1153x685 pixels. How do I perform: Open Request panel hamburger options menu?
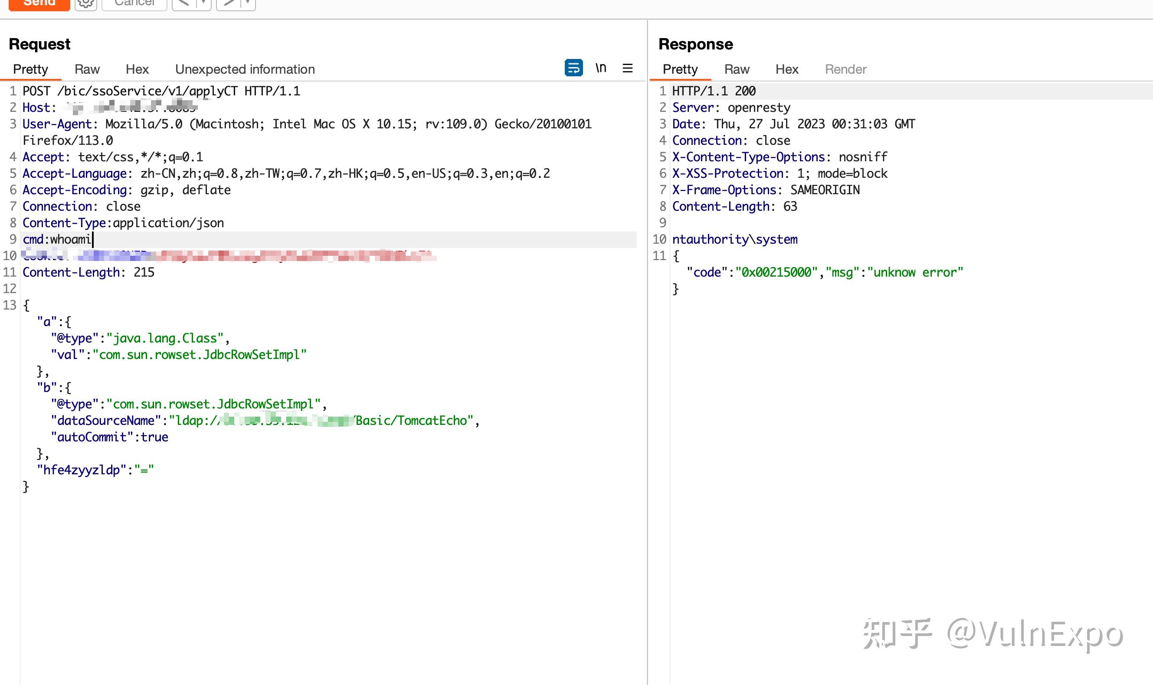click(x=627, y=68)
